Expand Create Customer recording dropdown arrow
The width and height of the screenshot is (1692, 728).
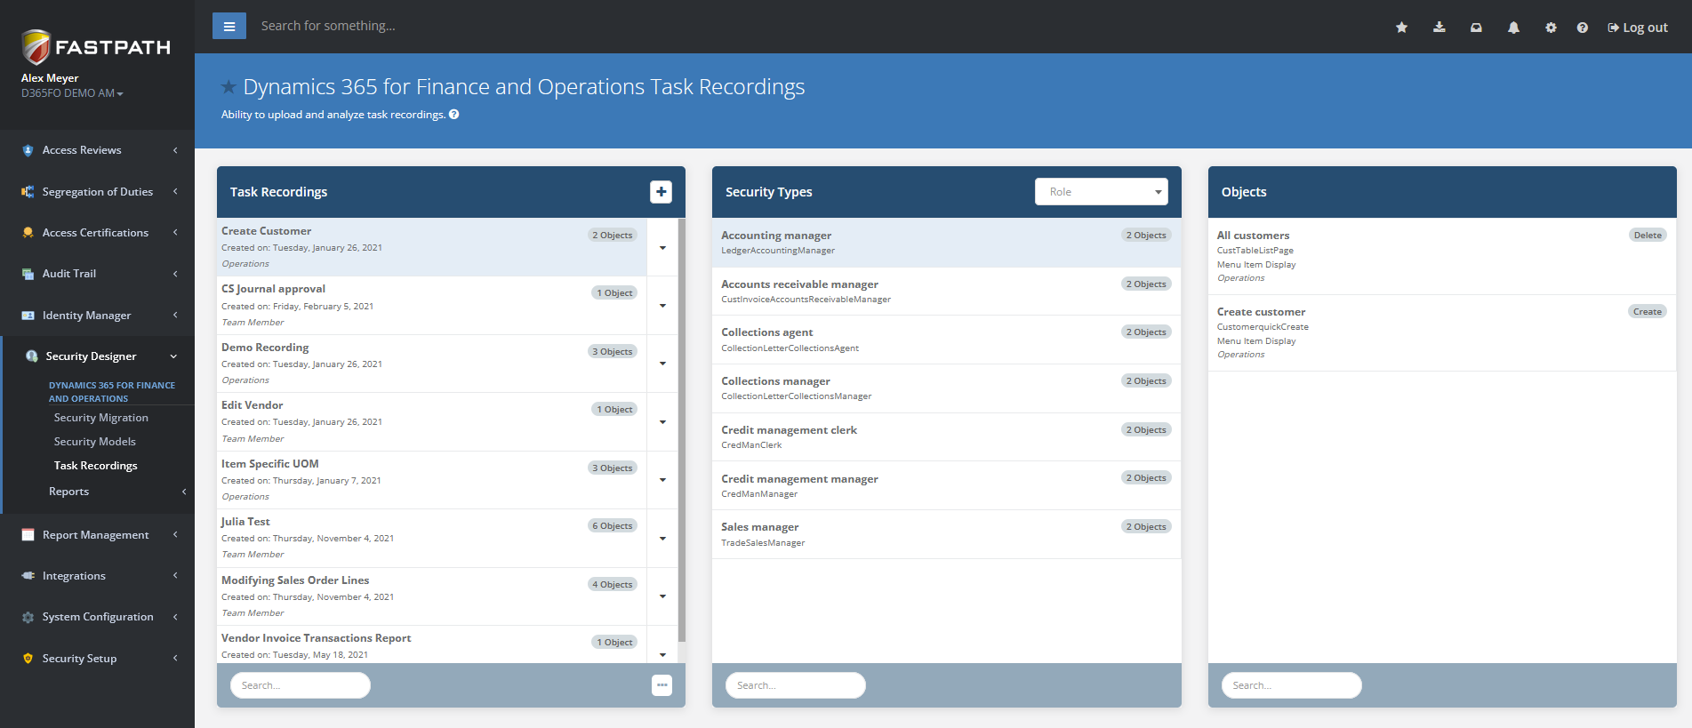(662, 247)
